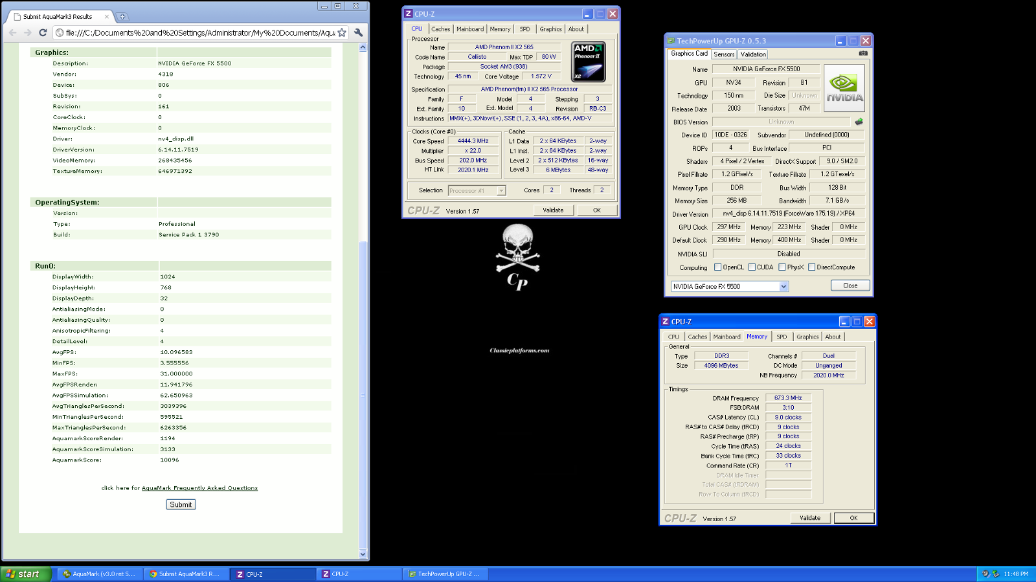1036x582 pixels.
Task: Click GPU-Z screenshot camera icon
Action: click(863, 54)
